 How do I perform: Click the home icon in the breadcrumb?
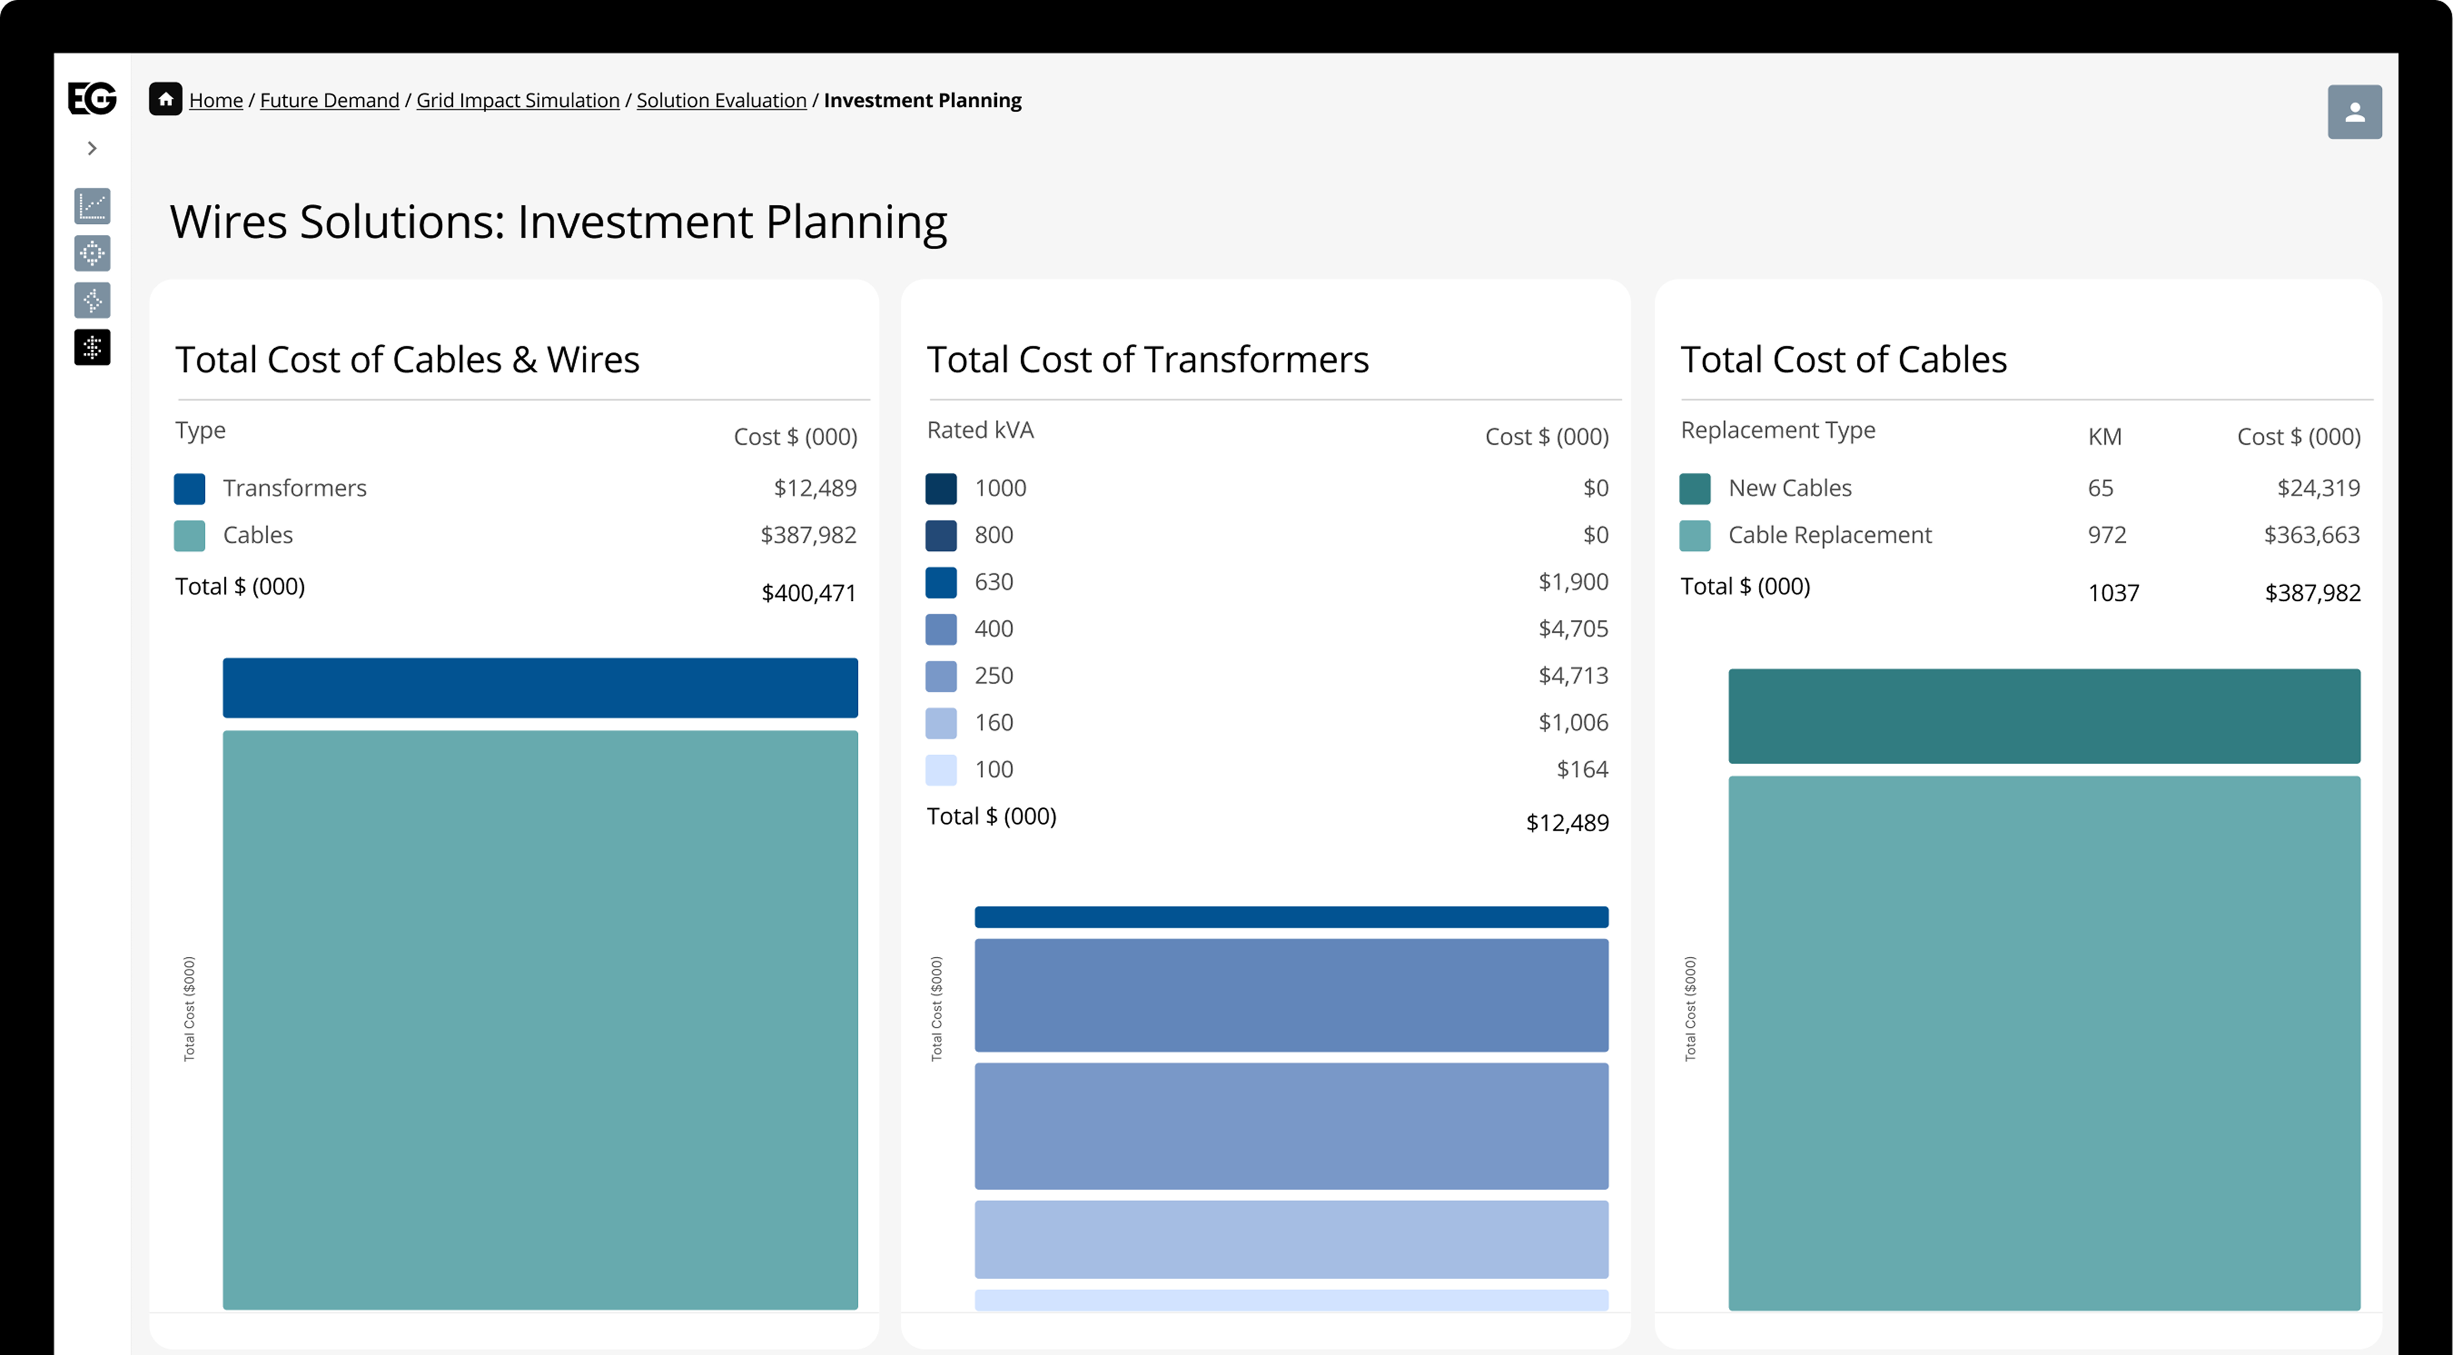coord(166,99)
